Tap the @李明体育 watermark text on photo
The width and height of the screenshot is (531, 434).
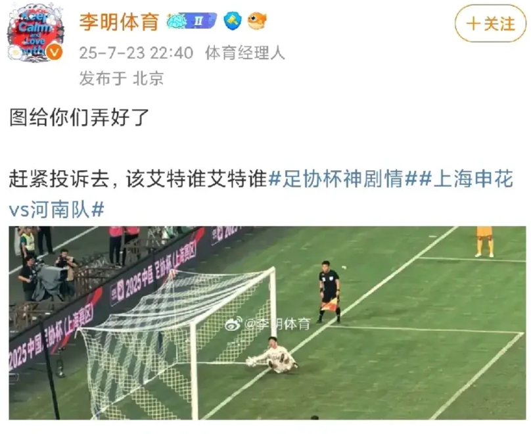(x=278, y=324)
